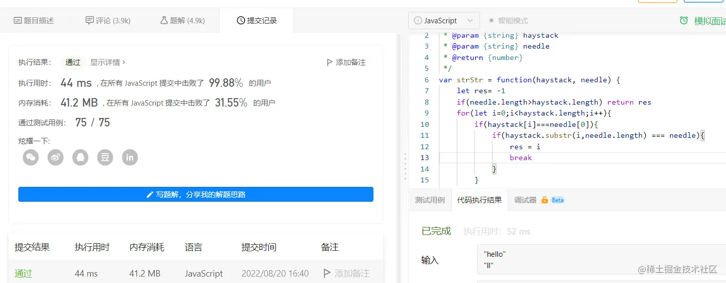Click 执行用时: 52 ms text
This screenshot has width=726, height=283.
point(497,231)
